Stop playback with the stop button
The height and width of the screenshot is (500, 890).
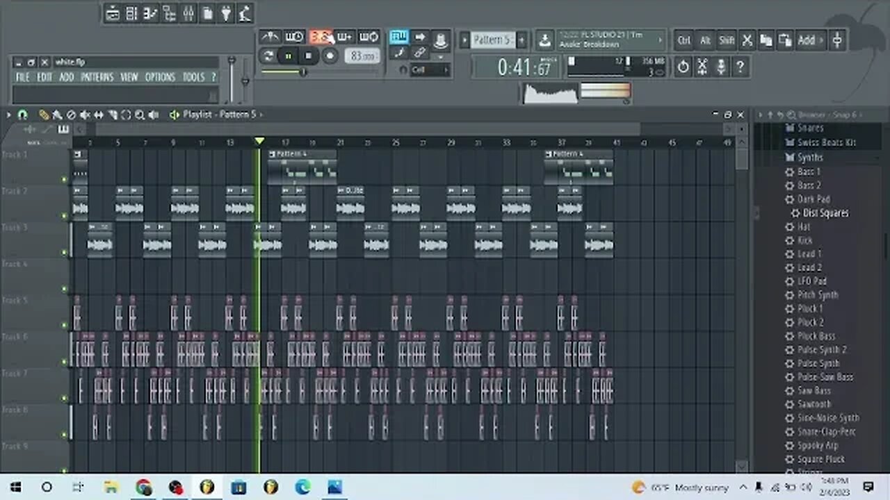(x=309, y=56)
